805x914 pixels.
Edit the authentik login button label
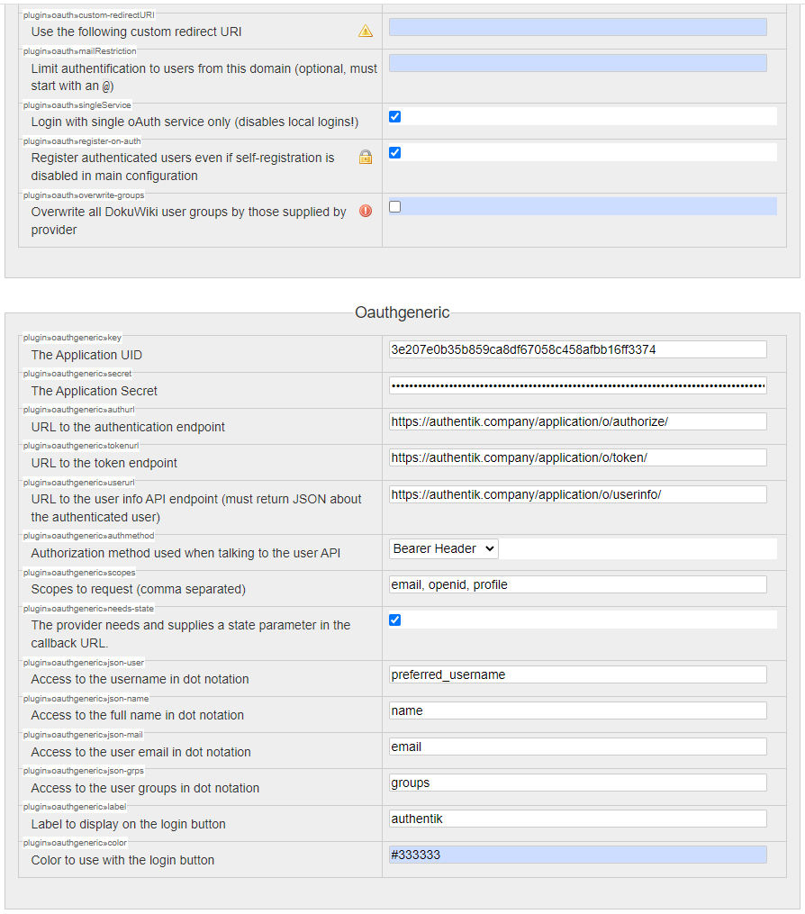(x=577, y=818)
